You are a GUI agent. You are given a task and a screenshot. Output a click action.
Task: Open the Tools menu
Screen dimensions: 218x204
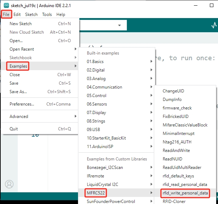coord(47,15)
